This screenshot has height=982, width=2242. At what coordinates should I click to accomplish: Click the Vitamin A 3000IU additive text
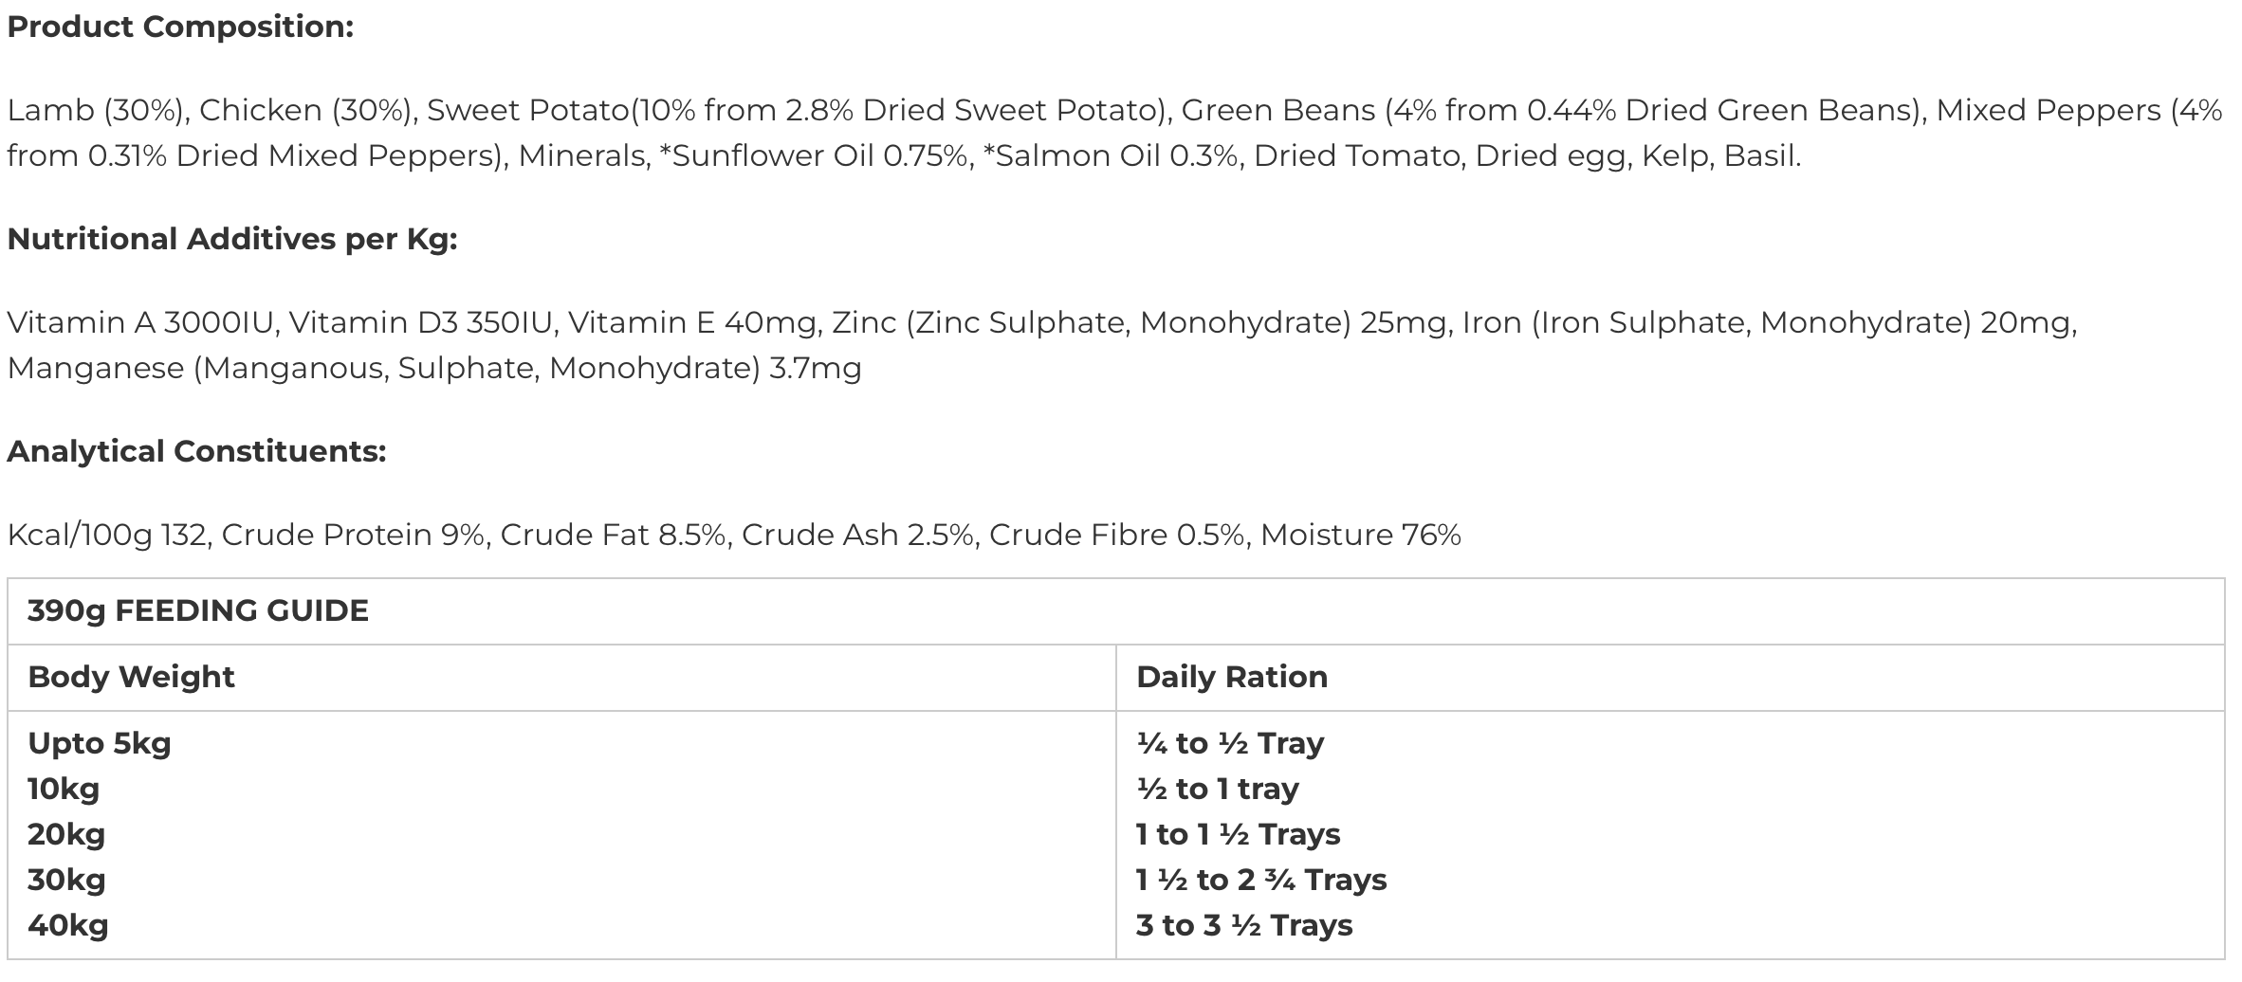(140, 323)
